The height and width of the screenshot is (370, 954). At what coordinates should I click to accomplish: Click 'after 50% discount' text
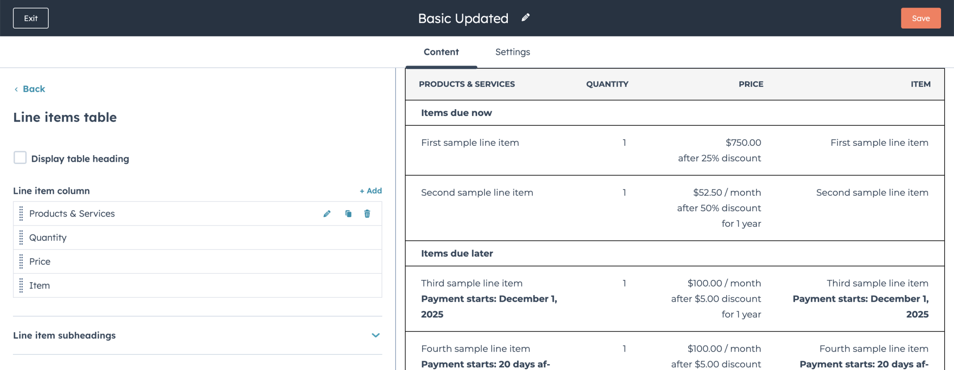[x=719, y=208]
